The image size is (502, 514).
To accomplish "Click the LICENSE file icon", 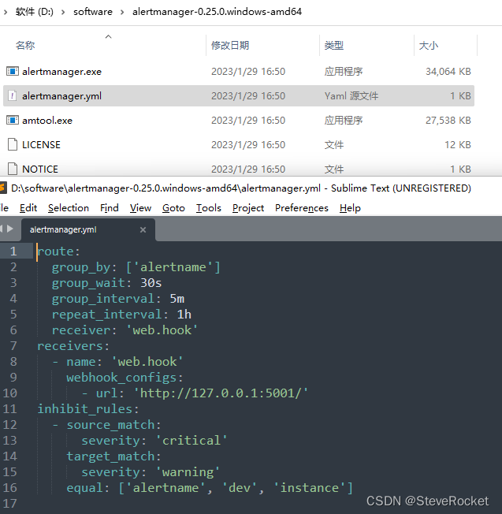I will [x=13, y=144].
